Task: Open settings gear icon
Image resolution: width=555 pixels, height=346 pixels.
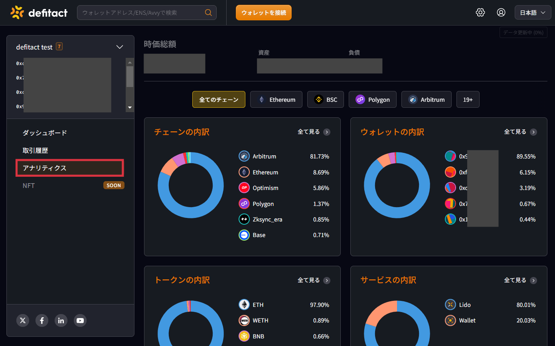Action: 480,12
